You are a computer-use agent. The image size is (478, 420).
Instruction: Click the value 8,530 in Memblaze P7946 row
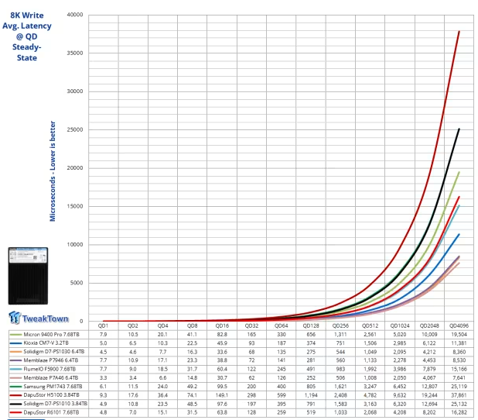click(459, 360)
